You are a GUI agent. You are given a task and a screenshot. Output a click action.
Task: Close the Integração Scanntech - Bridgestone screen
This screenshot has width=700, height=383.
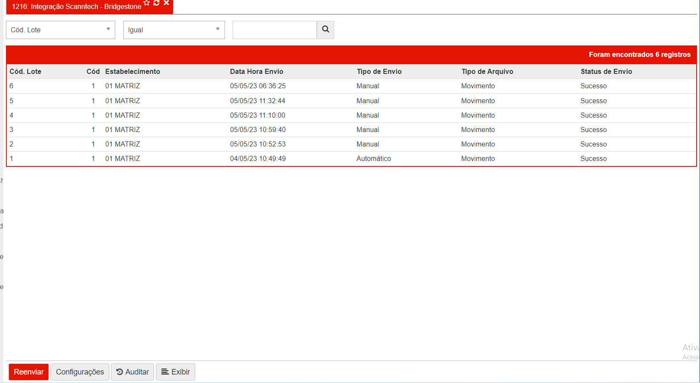point(166,3)
